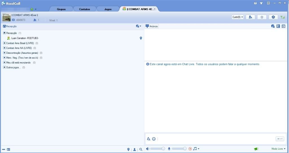Open the font formatting options
Screen dimensions: 289x153
[x=149, y=139]
